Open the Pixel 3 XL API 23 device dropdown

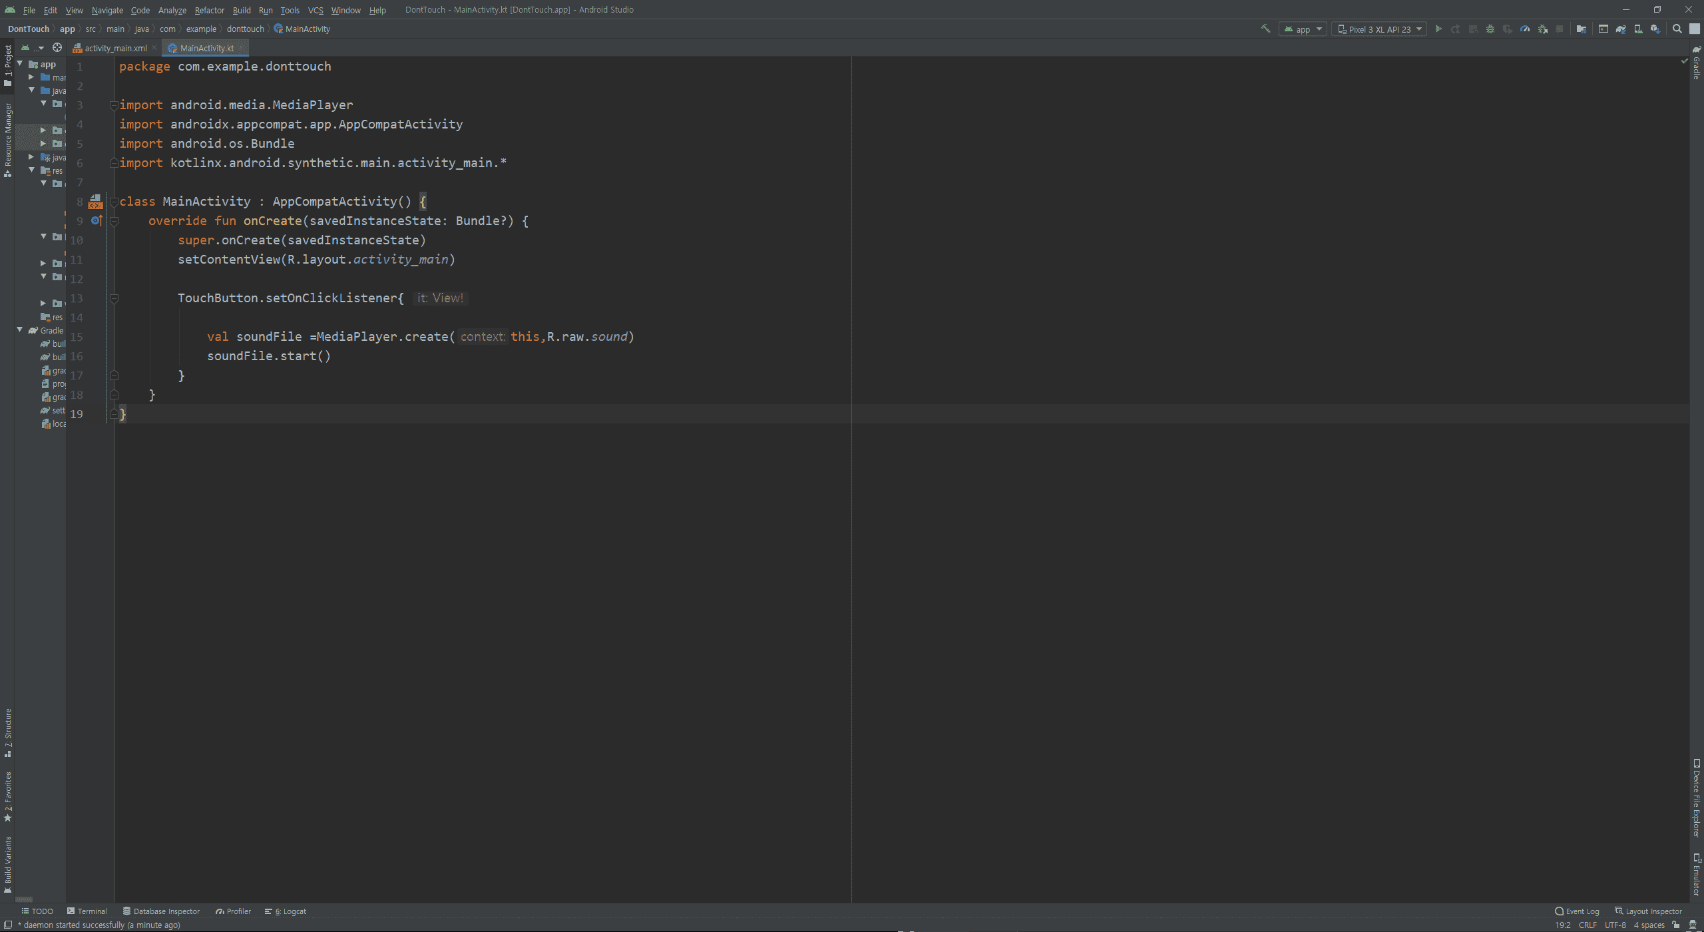coord(1379,29)
